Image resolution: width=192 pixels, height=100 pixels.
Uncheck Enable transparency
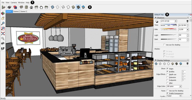point(167,93)
